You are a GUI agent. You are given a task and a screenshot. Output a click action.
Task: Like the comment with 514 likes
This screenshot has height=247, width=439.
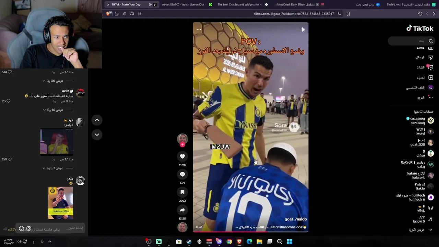(x=10, y=72)
